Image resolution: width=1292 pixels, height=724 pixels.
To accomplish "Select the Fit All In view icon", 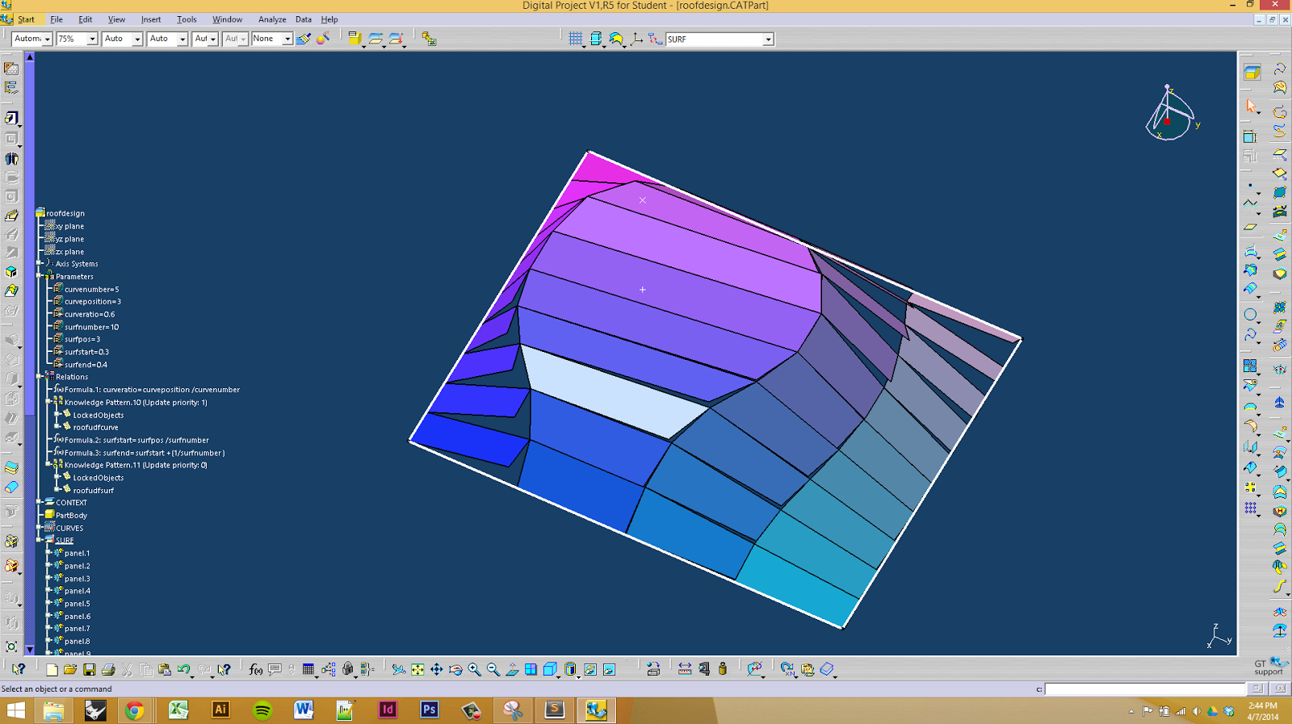I will 417,669.
